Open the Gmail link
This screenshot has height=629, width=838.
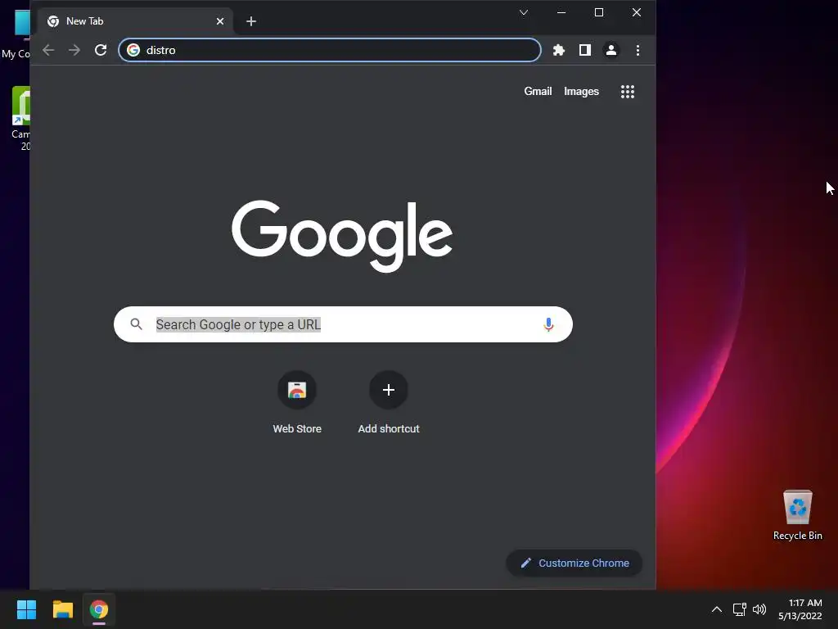tap(538, 92)
